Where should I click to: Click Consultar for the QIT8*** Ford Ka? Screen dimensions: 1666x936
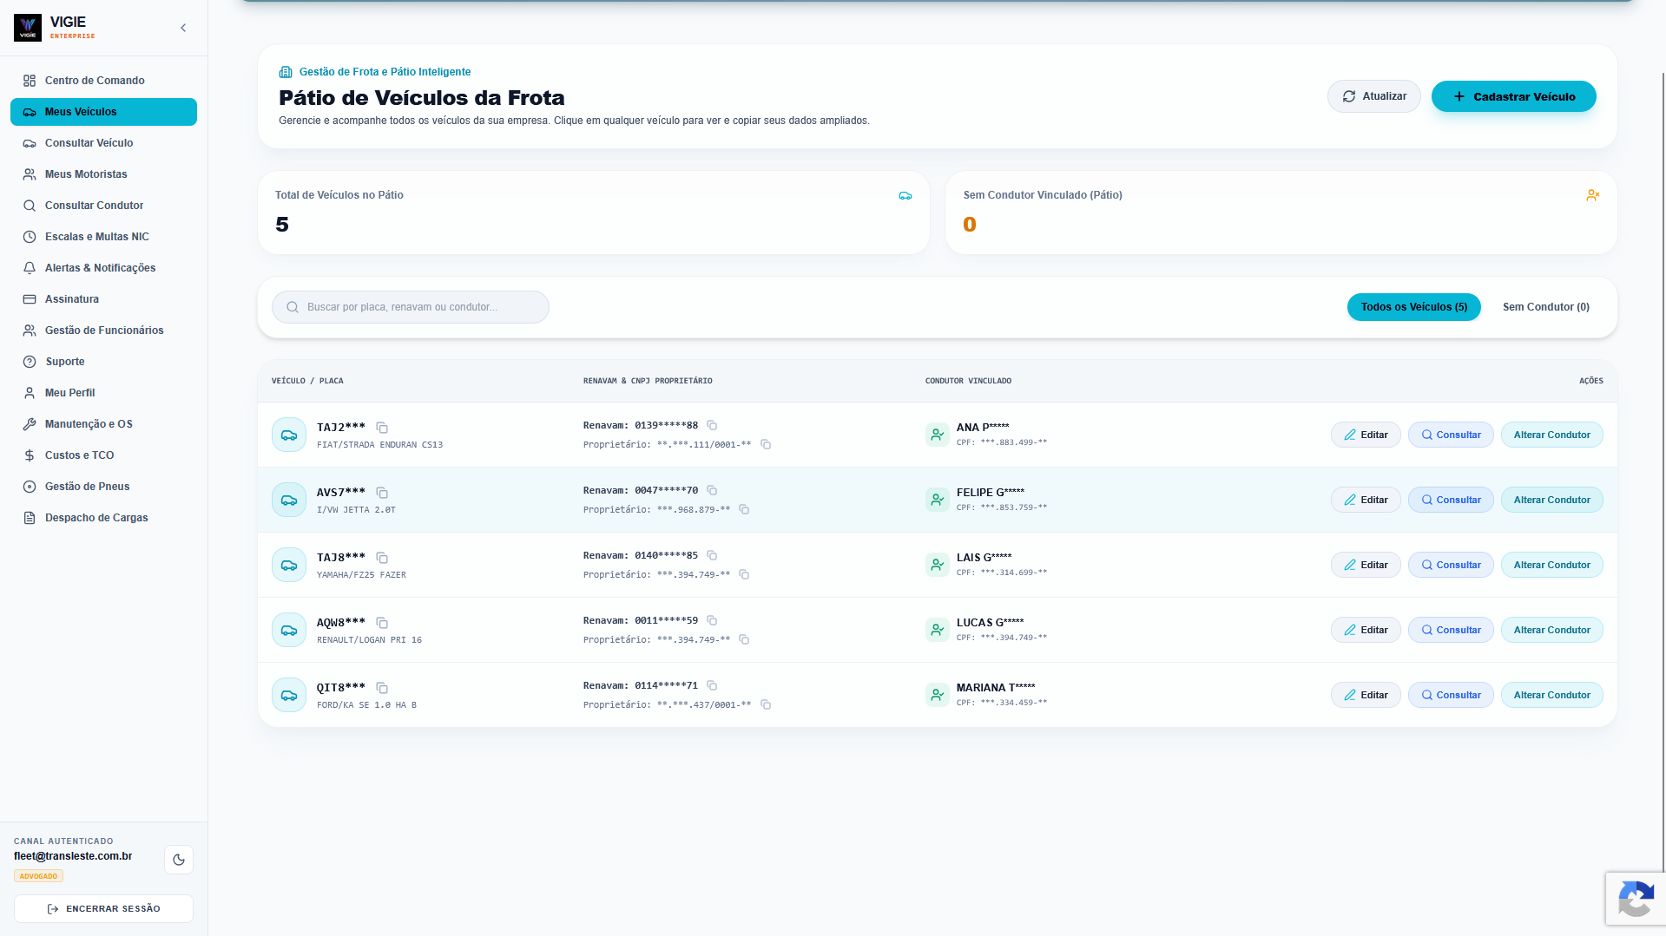pyautogui.click(x=1451, y=695)
